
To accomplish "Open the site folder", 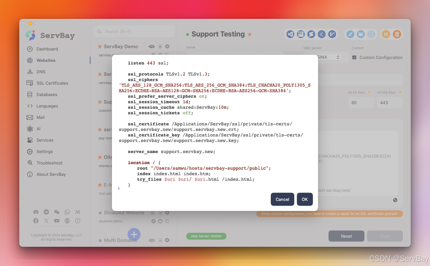I will point(361,34).
